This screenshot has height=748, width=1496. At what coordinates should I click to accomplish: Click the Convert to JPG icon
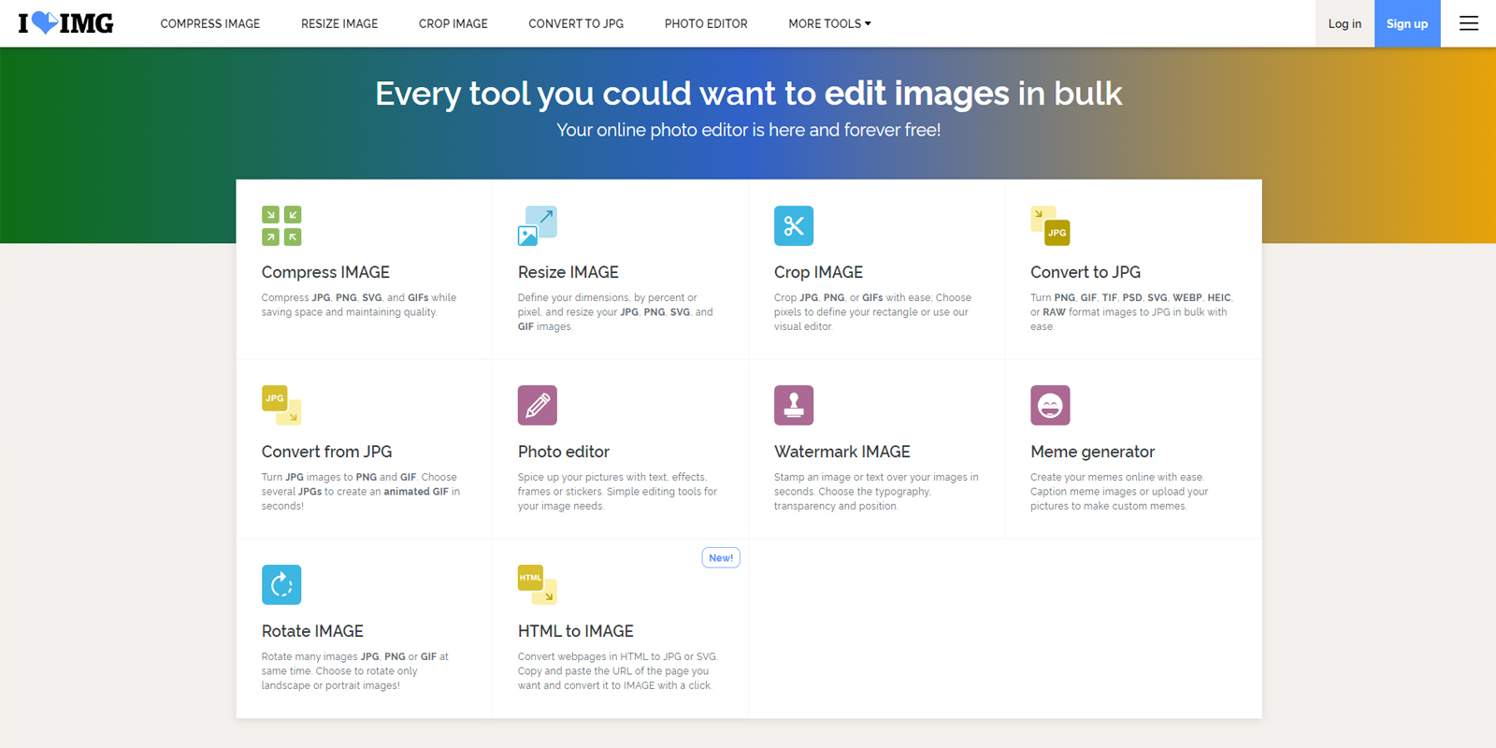1050,225
